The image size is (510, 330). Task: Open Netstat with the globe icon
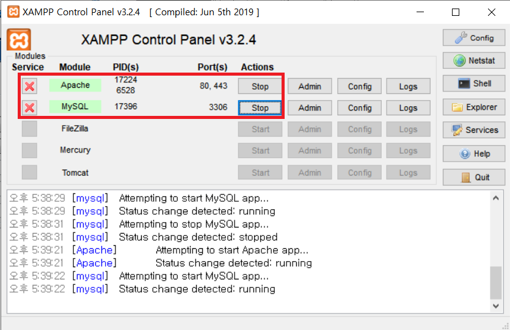[474, 60]
